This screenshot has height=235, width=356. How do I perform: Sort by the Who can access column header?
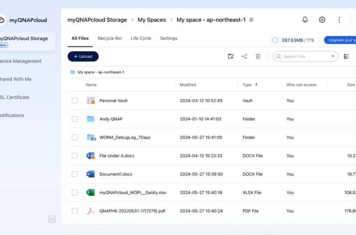301,85
